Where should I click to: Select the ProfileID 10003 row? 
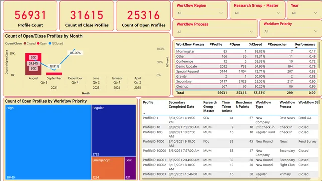pyautogui.click(x=230, y=174)
